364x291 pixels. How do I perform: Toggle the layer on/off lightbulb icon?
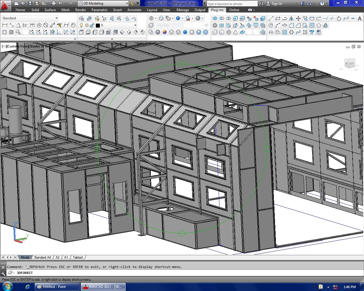[x=81, y=25]
